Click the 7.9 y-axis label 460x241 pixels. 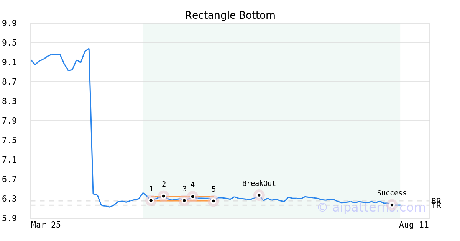(x=9, y=121)
